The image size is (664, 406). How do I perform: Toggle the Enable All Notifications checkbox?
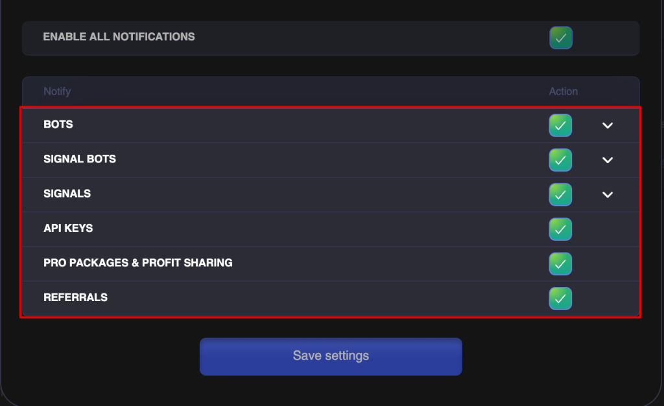(561, 38)
